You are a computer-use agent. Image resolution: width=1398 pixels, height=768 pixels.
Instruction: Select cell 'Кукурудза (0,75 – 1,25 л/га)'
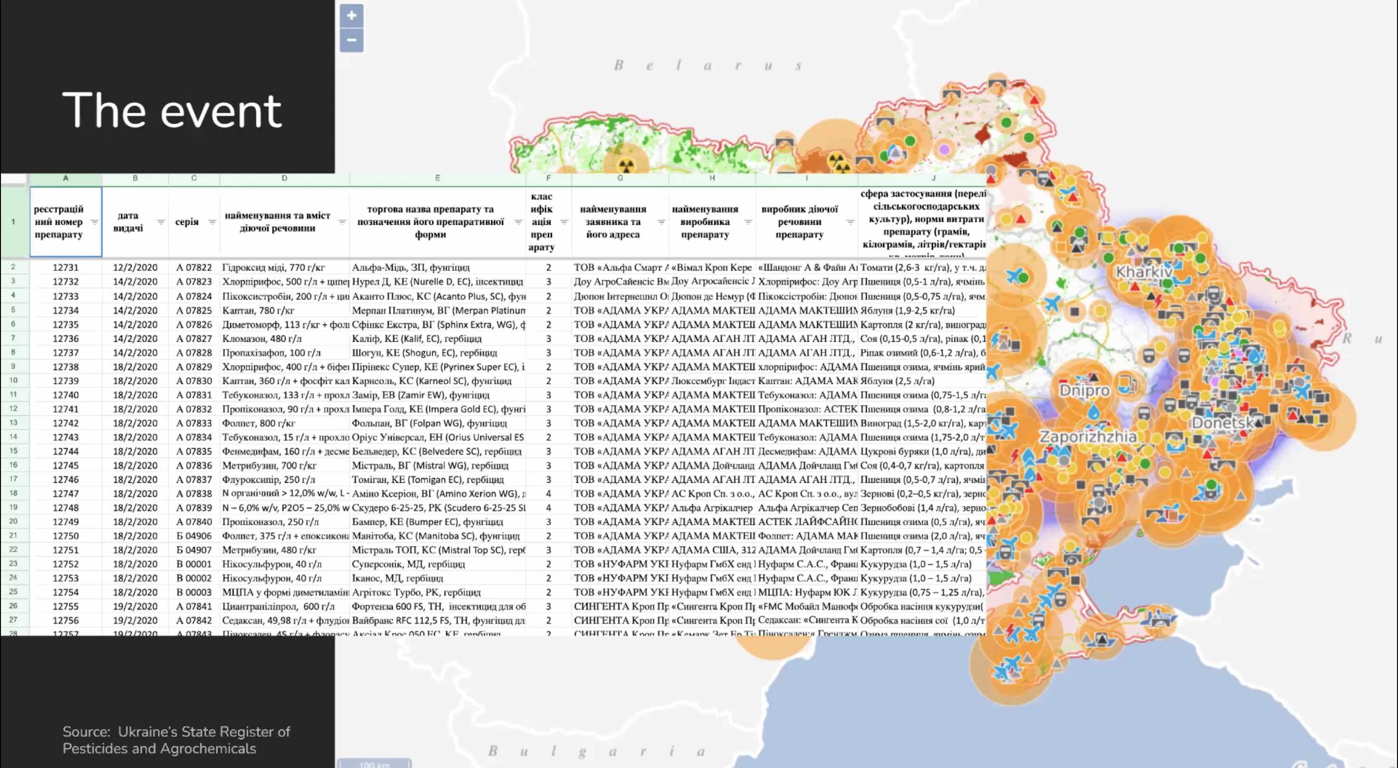922,592
